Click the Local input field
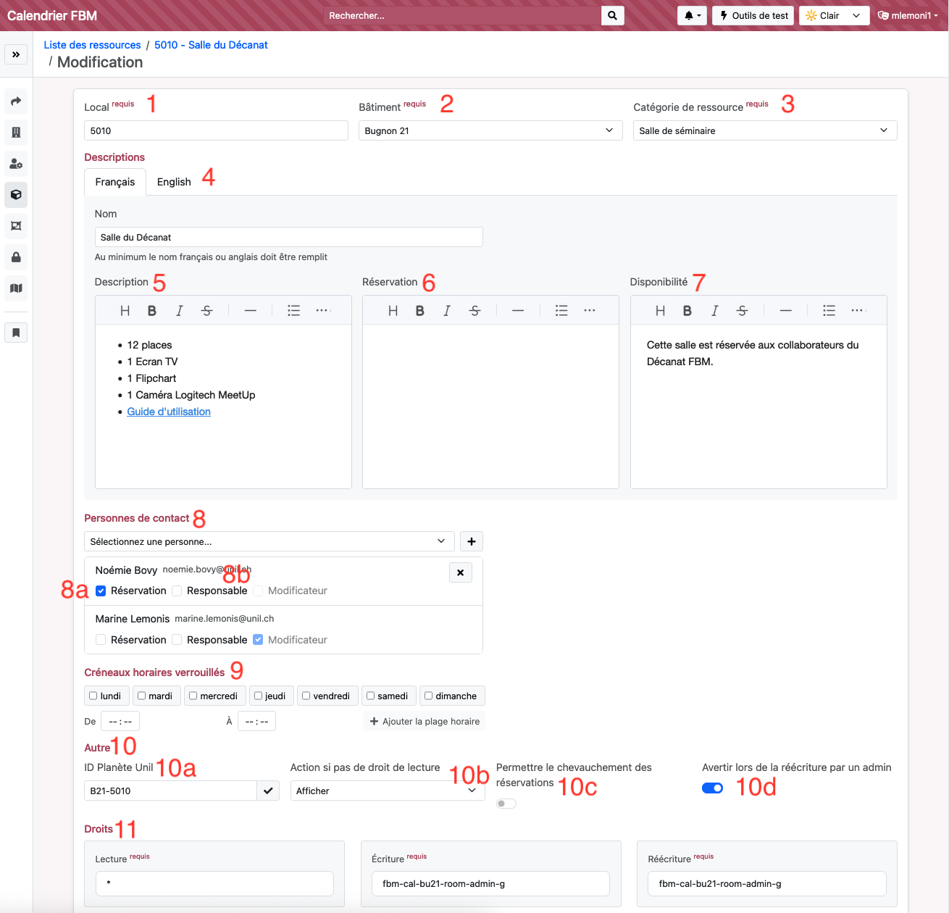Screen dimensions: 949x913 coord(216,130)
